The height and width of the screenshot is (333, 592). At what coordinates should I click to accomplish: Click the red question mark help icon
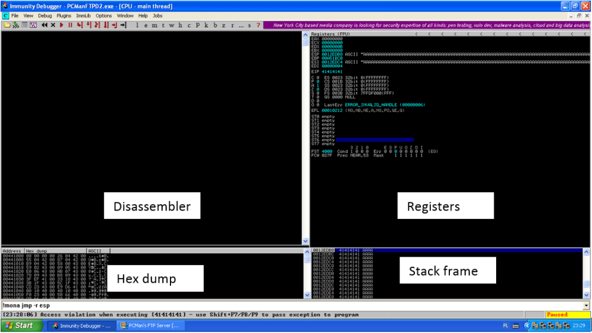[x=258, y=25]
